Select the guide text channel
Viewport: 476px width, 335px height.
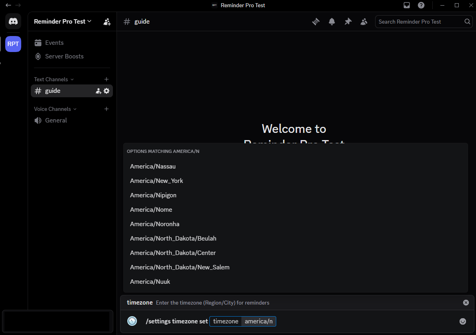coord(72,91)
